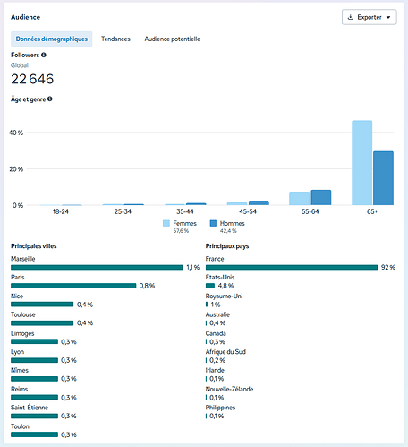Click the 57,6 % value under Femmes
This screenshot has height=447, width=408.
pos(181,231)
